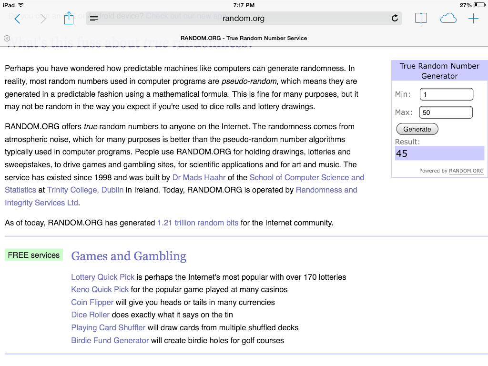Click the Games and Gambling heading
488x366 pixels.
[x=129, y=256]
